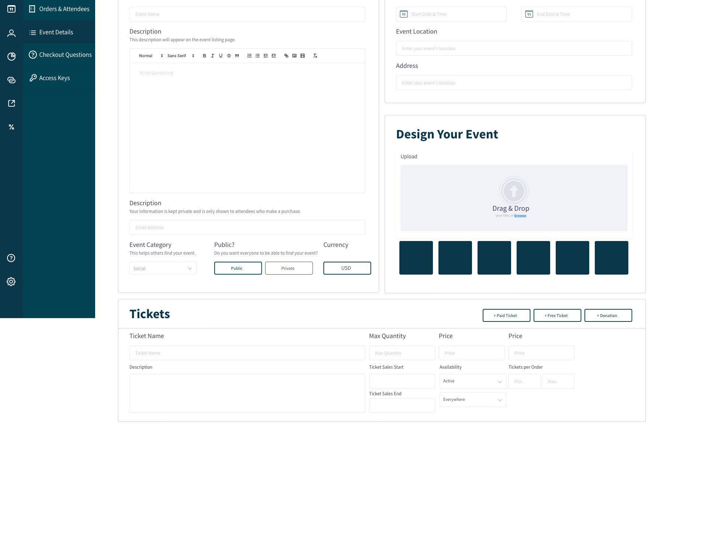Open the percent discount icon in the left rail
Image resolution: width=708 pixels, height=554 pixels.
click(11, 127)
